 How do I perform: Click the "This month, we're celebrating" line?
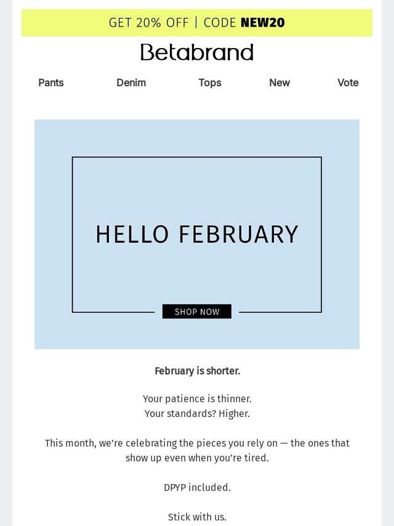coord(197,443)
